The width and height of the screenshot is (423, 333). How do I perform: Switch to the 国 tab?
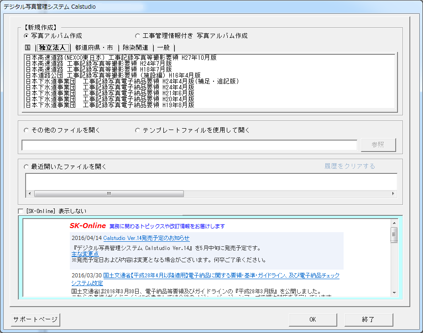pyautogui.click(x=28, y=48)
